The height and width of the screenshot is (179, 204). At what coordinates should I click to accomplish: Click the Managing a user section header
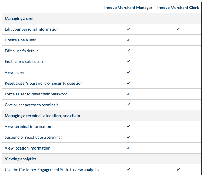[x=19, y=18]
